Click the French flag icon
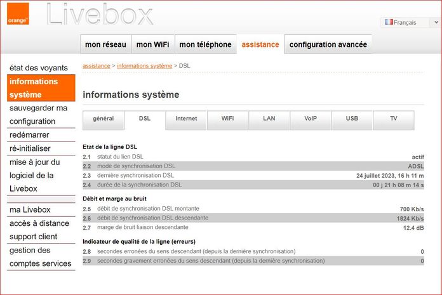Viewport: 442px width, 295px height. [389, 22]
